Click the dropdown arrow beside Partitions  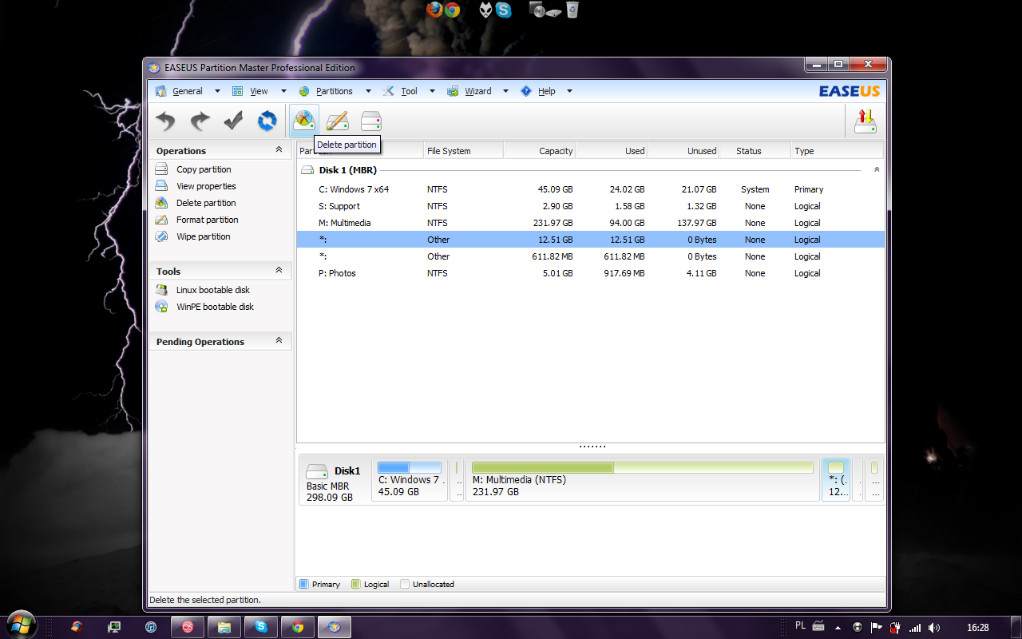367,91
